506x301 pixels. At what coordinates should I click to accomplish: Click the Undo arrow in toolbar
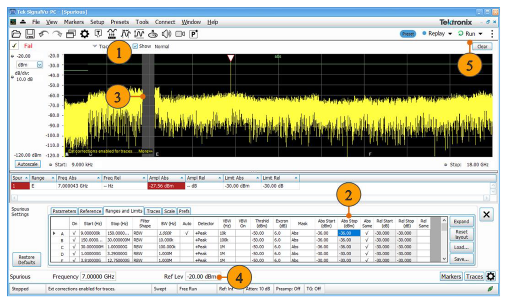(x=44, y=34)
